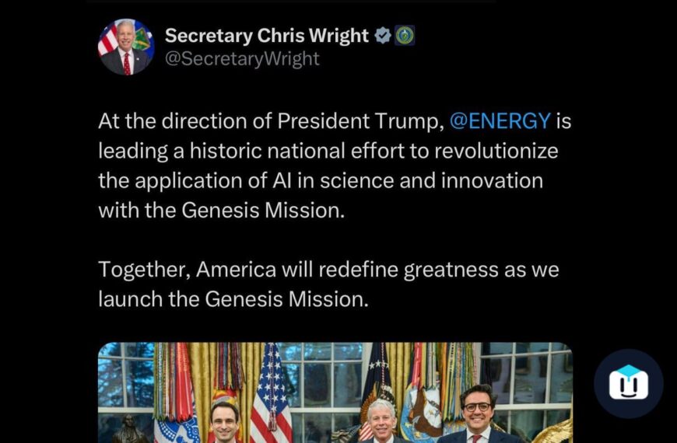Click the man wearing glasses in photo

478,414
